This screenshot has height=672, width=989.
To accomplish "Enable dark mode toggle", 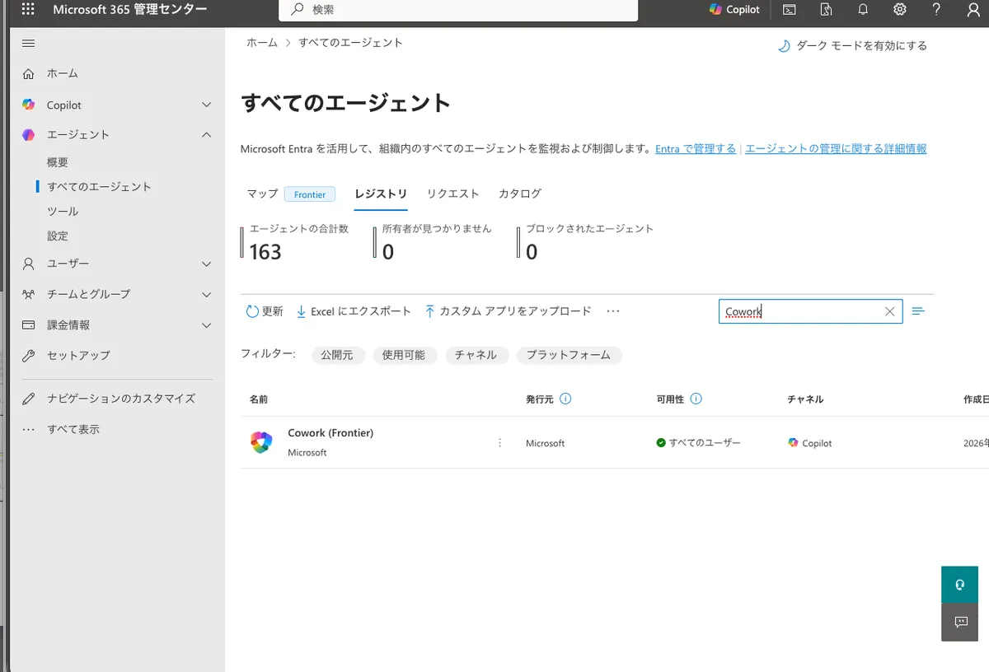I will [853, 46].
